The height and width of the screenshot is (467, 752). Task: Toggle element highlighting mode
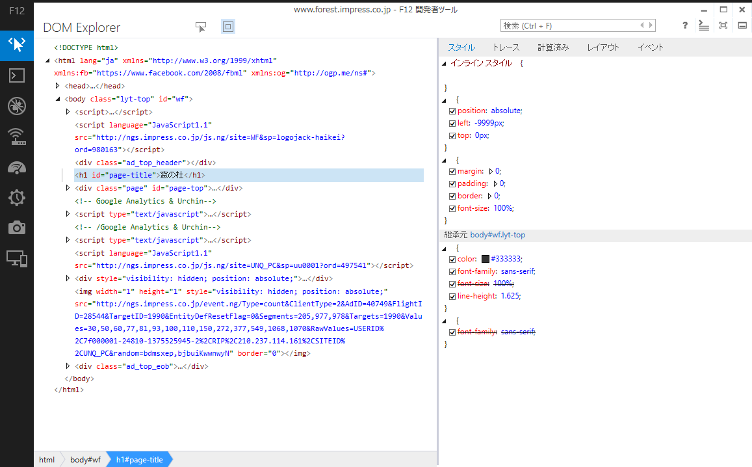[x=227, y=27]
